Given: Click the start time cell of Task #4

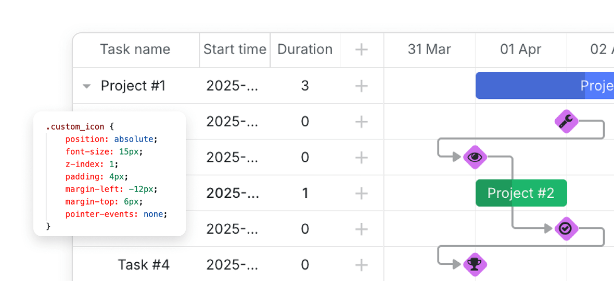Looking at the screenshot, I should pos(233,265).
